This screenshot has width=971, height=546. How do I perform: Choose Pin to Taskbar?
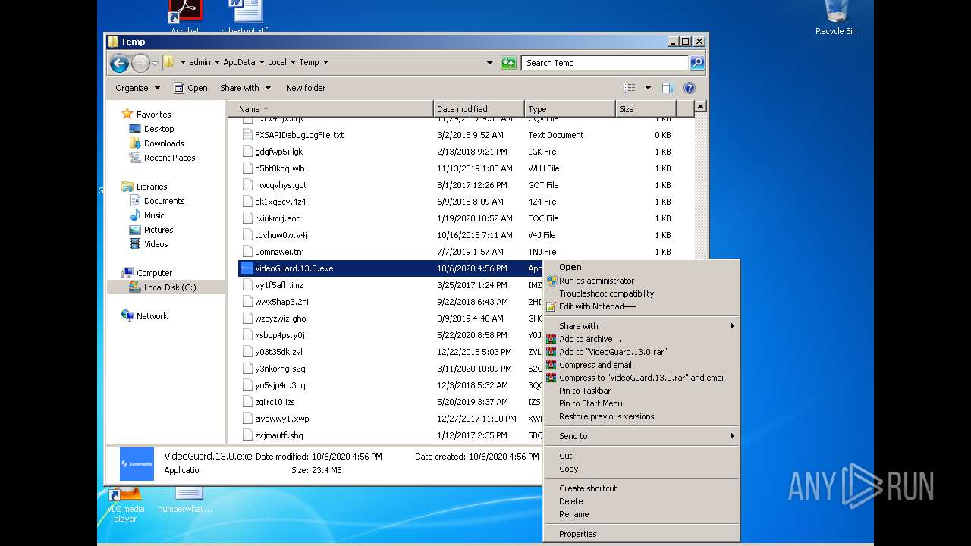coord(642,391)
